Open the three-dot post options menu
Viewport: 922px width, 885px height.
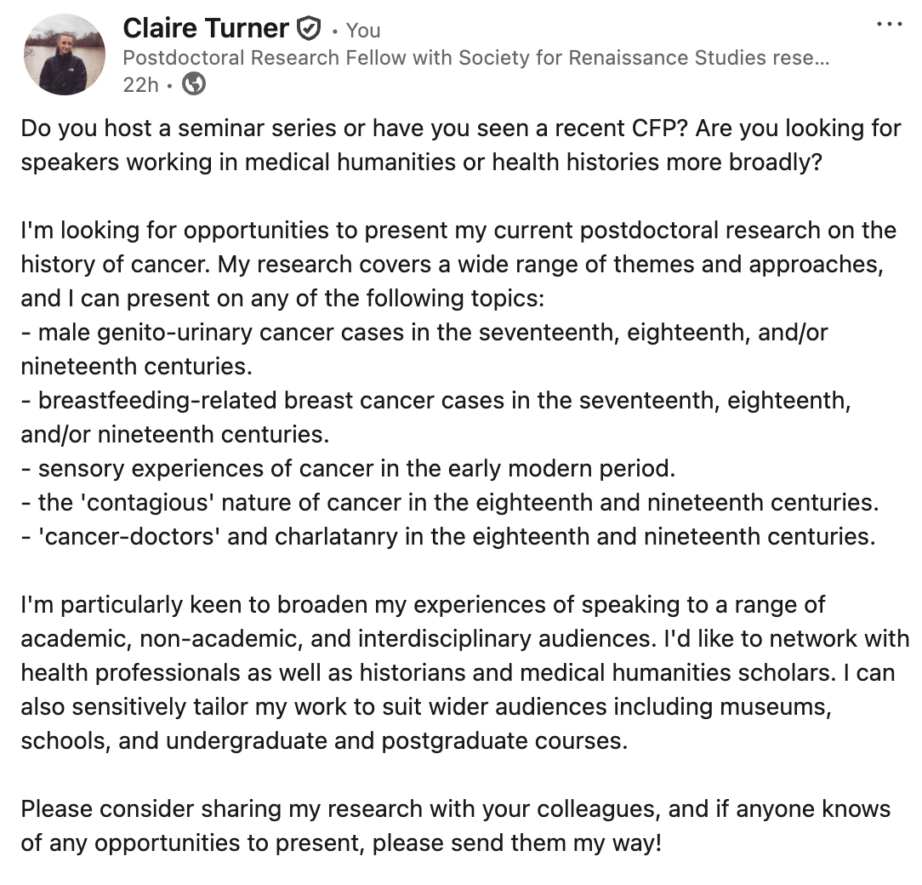889,25
